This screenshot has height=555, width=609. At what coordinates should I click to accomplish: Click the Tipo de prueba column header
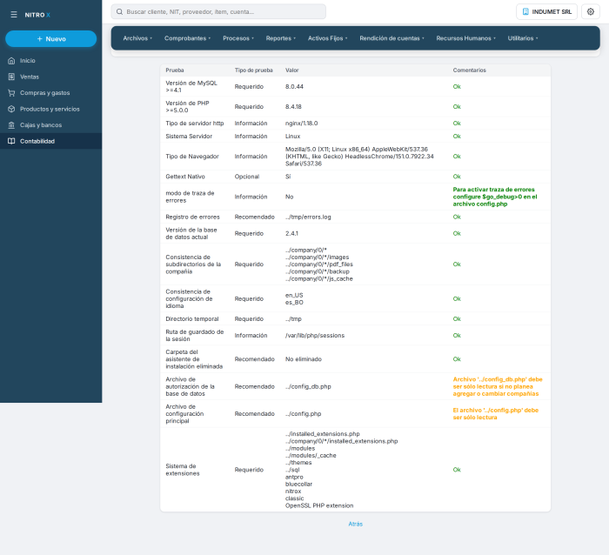[254, 70]
